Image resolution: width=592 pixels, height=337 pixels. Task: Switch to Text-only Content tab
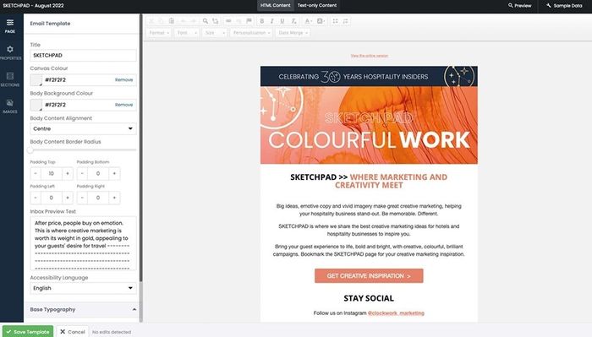(317, 5)
